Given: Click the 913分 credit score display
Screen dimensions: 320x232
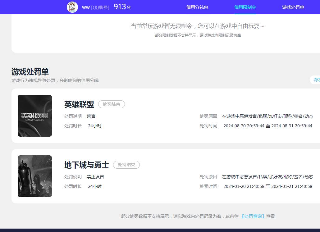Looking at the screenshot, I should (121, 7).
